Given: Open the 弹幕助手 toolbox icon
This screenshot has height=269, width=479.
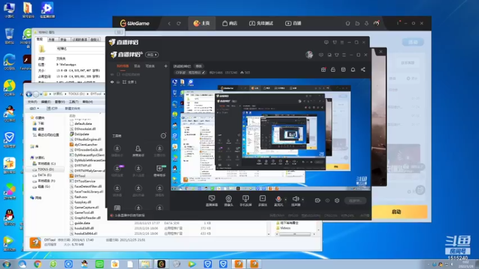Looking at the screenshot, I should [117, 148].
